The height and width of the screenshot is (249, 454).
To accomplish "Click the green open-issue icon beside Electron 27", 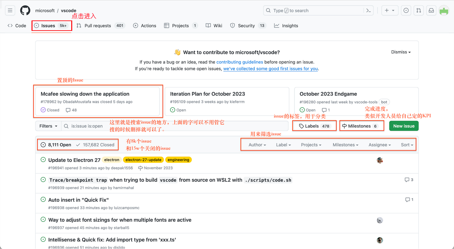I will click(x=43, y=160).
